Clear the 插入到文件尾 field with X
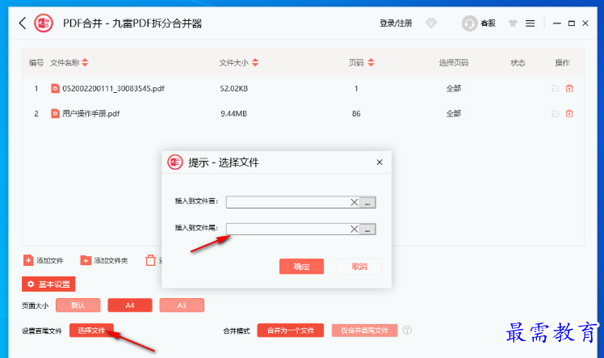The width and height of the screenshot is (604, 358). (354, 230)
